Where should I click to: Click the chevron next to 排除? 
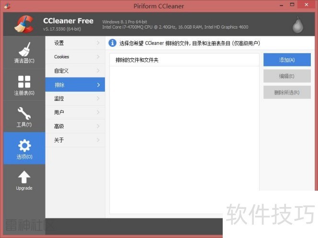point(98,85)
